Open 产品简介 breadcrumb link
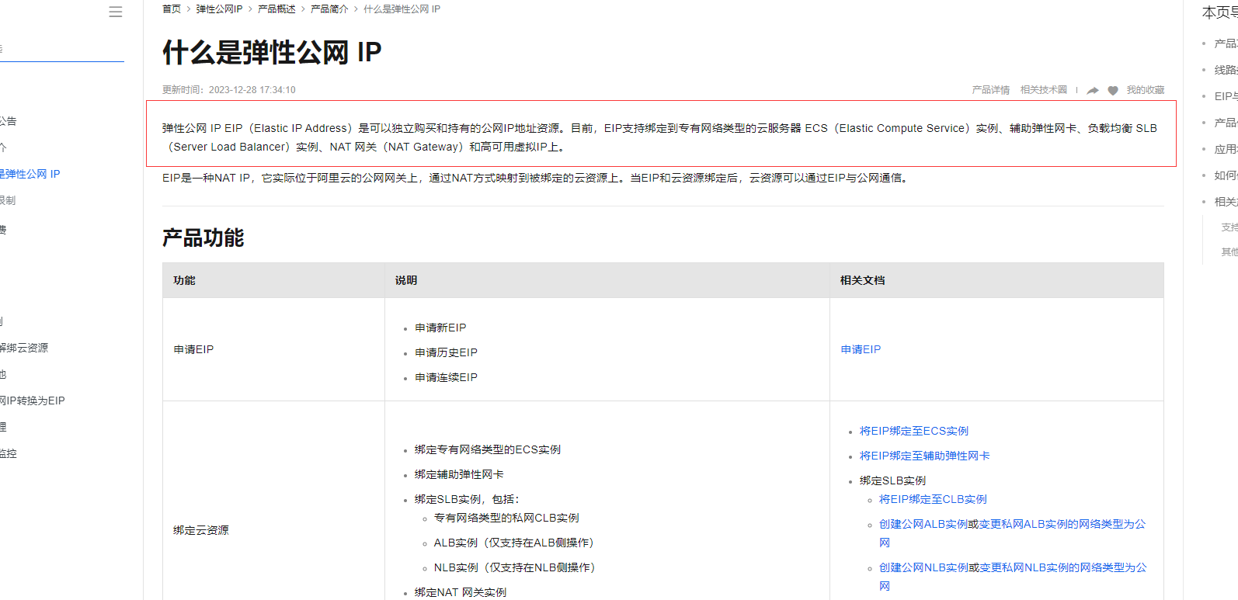1238x600 pixels. [329, 9]
